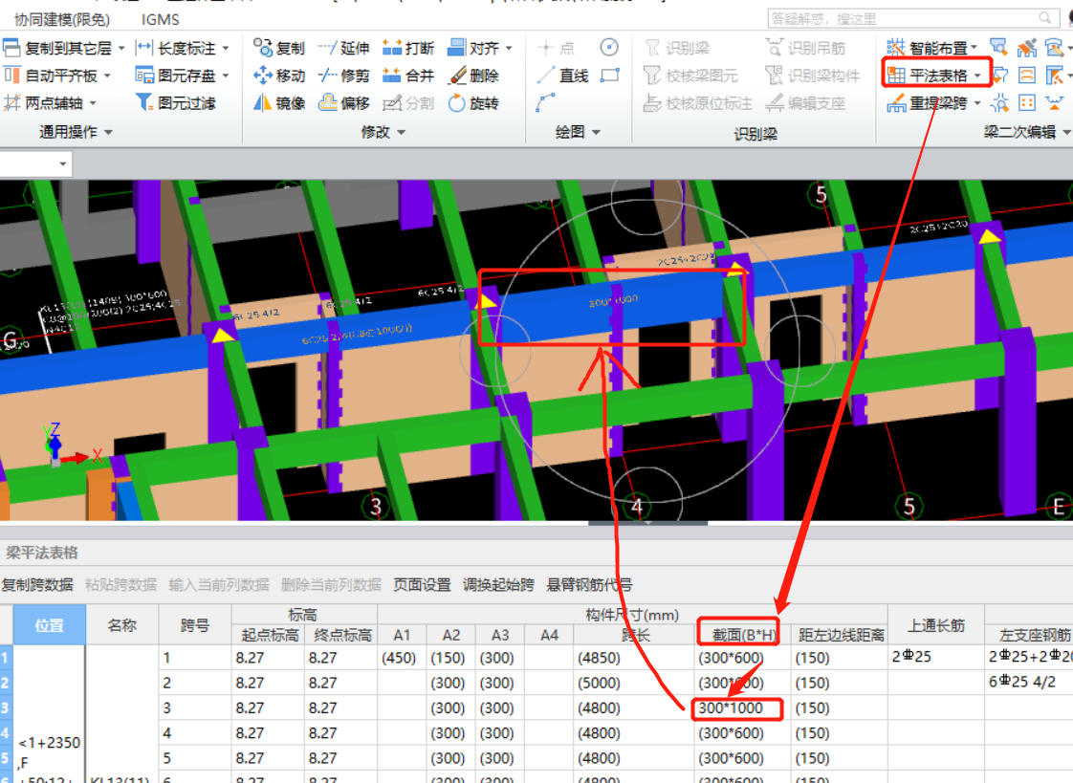Click the 复制到其它层 tool
1073x783 pixels.
pyautogui.click(x=58, y=48)
